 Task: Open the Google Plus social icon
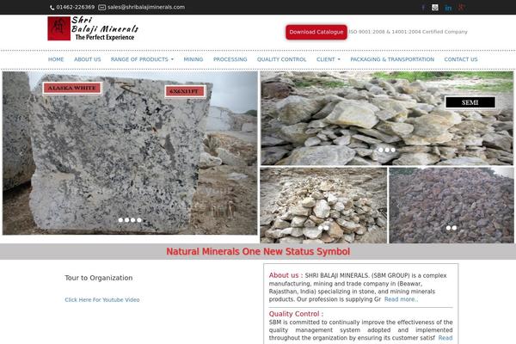pos(461,7)
